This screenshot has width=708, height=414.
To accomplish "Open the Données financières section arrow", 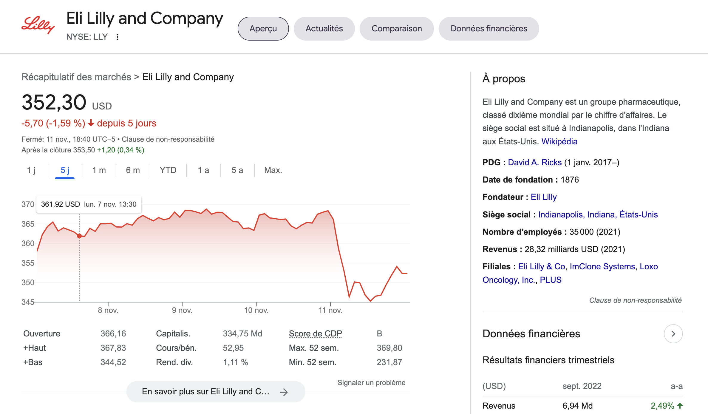I will pyautogui.click(x=673, y=334).
